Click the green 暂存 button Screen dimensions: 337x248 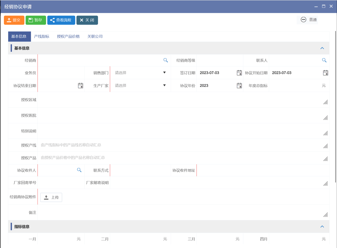36,20
